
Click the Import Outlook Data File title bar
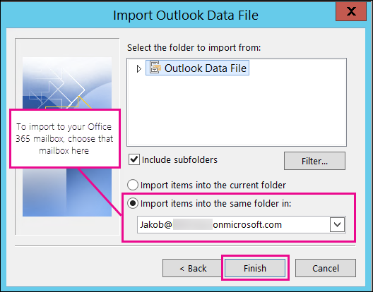(186, 16)
